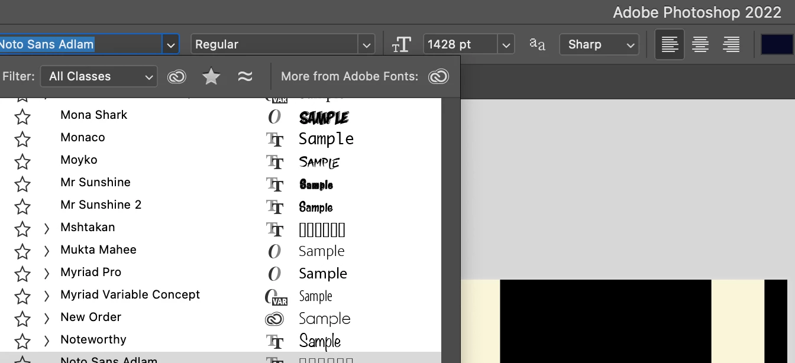Select the Noteworthy font

[x=93, y=339]
